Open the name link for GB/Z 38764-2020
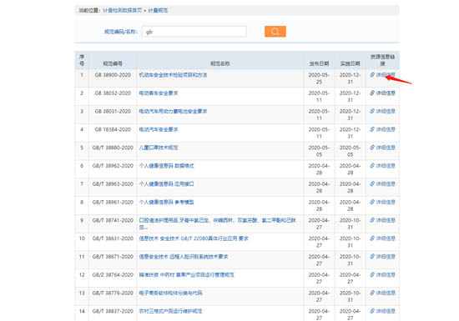The width and height of the screenshot is (459, 321). coord(186,275)
